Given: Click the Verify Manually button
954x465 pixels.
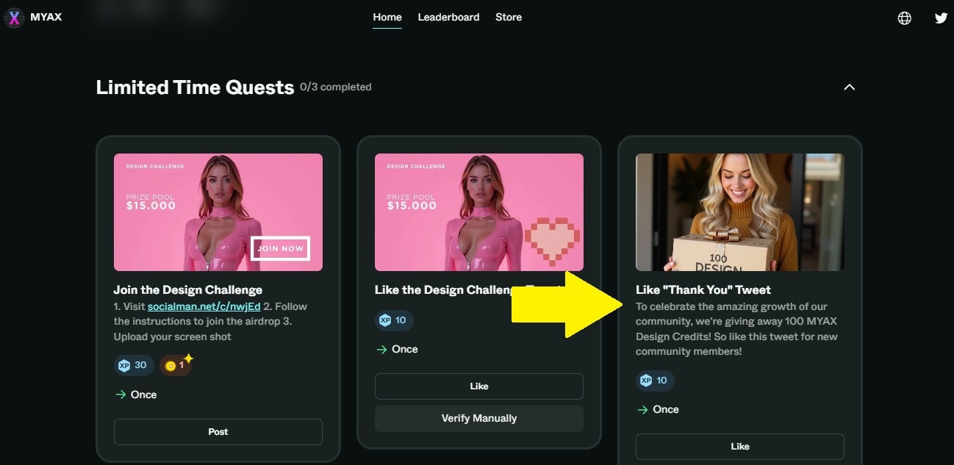Looking at the screenshot, I should click(x=479, y=419).
